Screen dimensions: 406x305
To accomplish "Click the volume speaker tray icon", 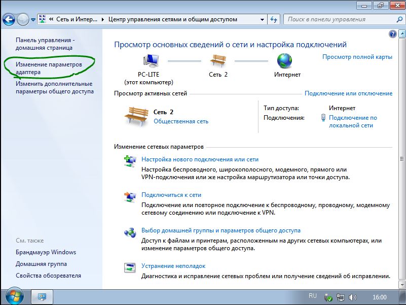I will [352, 297].
